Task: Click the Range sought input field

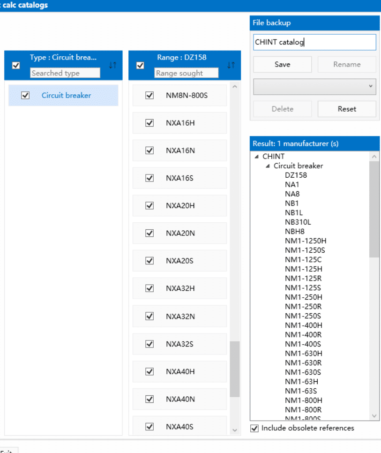Action: 186,73
